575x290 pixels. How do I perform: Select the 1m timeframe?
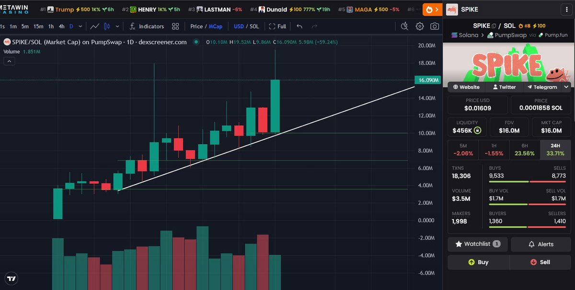click(13, 26)
